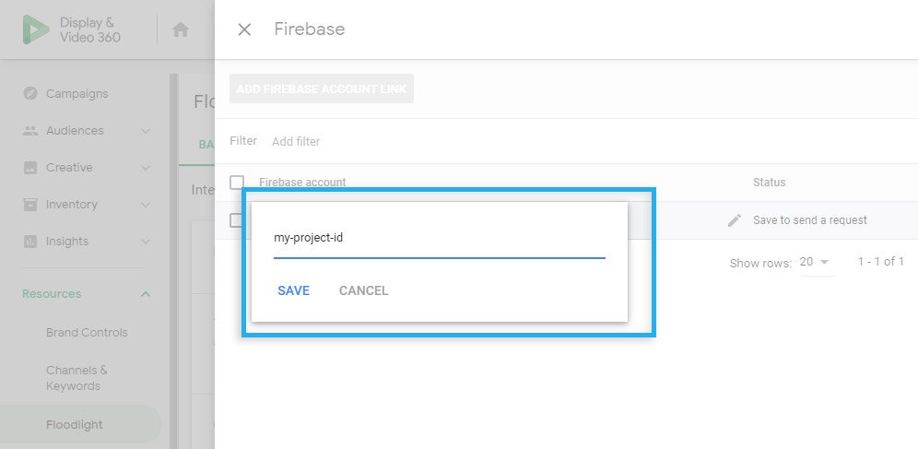
Task: Open Floodlight in the sidebar
Action: click(x=75, y=425)
